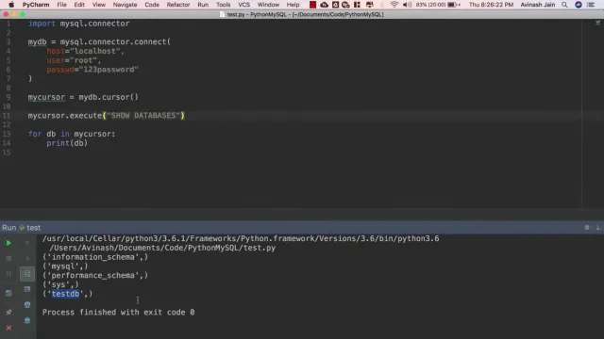Click the Wi-Fi status icon
Viewport: 604px width, 339px height.
coord(394,5)
